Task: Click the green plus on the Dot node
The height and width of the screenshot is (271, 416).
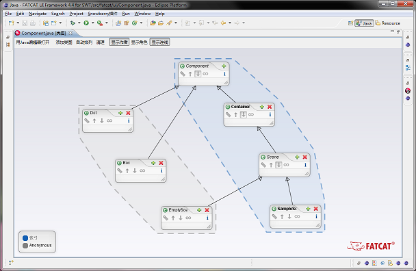Action: pos(120,113)
